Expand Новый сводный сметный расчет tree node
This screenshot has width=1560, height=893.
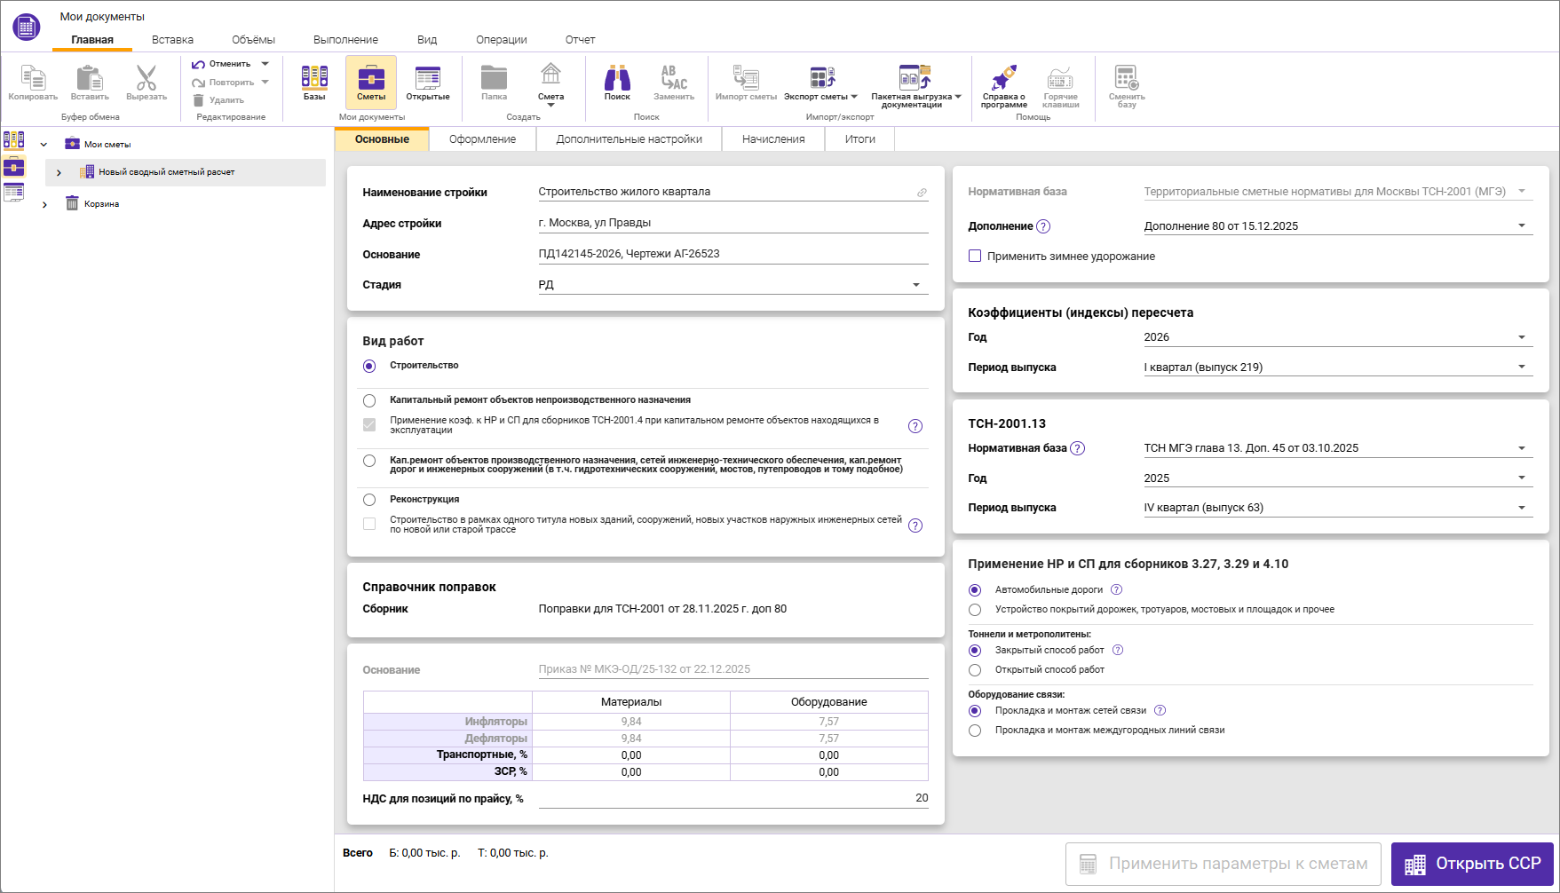point(59,173)
